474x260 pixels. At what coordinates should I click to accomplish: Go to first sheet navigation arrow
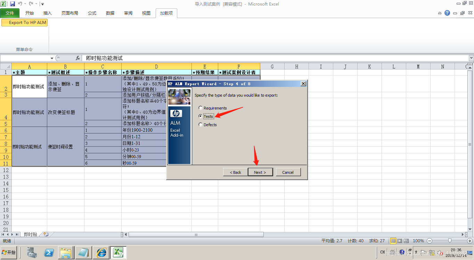3,235
